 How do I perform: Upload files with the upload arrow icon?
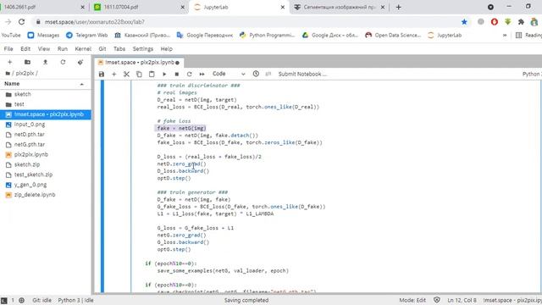[45, 62]
